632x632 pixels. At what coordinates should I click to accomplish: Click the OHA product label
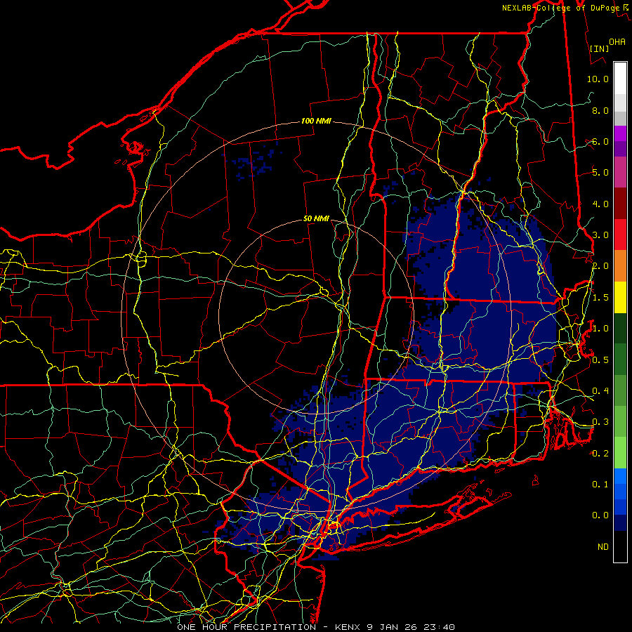[x=617, y=41]
